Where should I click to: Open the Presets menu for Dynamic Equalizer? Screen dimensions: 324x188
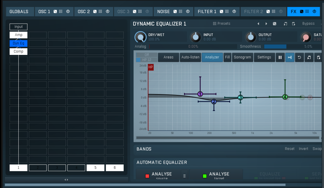coord(221,24)
